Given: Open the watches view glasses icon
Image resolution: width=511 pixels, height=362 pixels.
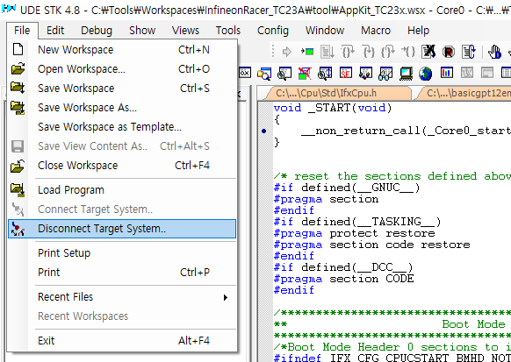Looking at the screenshot, I should pyautogui.click(x=385, y=74).
